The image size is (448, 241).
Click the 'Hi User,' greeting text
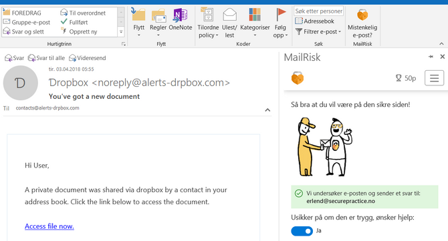coord(37,166)
